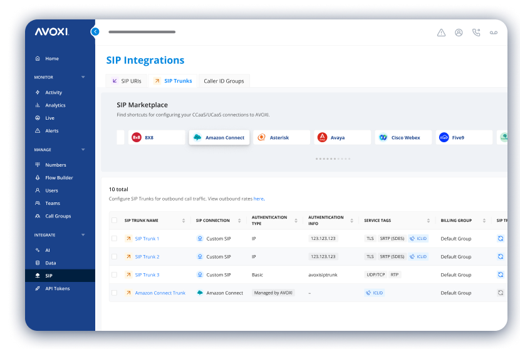Sort by SIP Trunk Name column
Image resolution: width=520 pixels, height=349 pixels.
coord(183,221)
